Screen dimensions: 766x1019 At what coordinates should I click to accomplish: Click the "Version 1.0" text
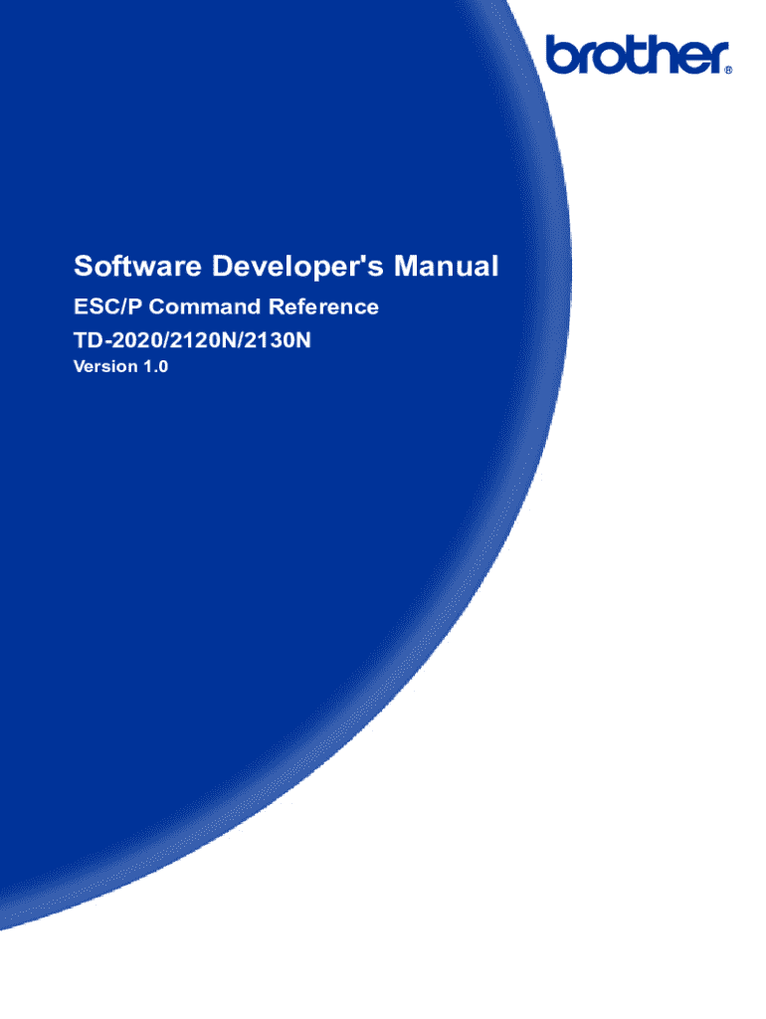122,367
